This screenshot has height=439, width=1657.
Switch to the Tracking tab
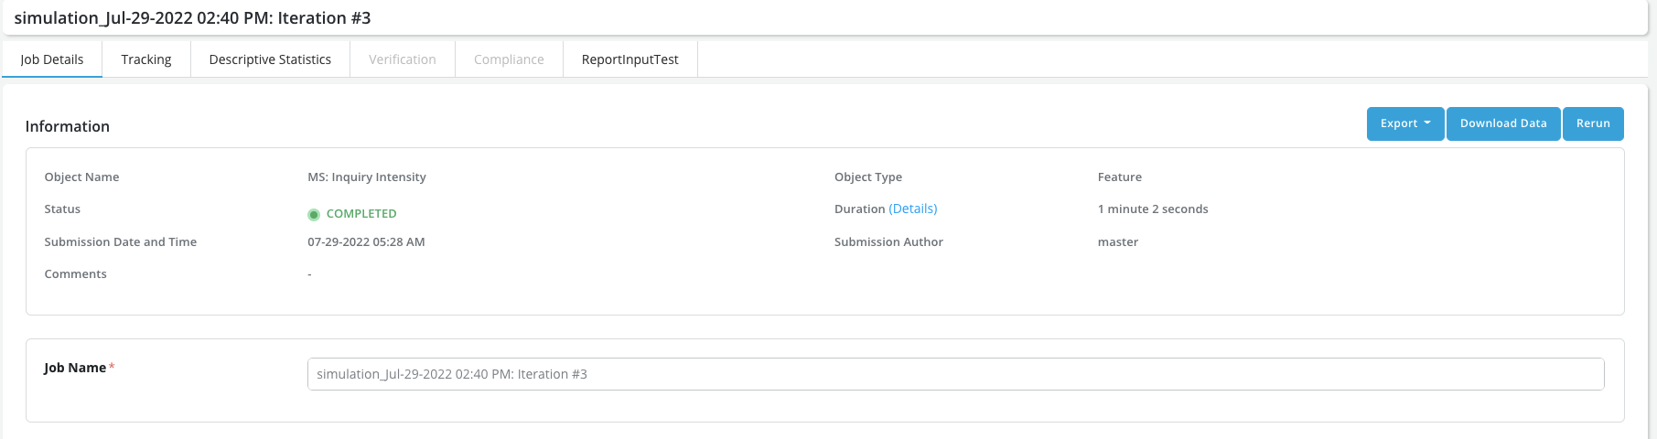coord(146,59)
